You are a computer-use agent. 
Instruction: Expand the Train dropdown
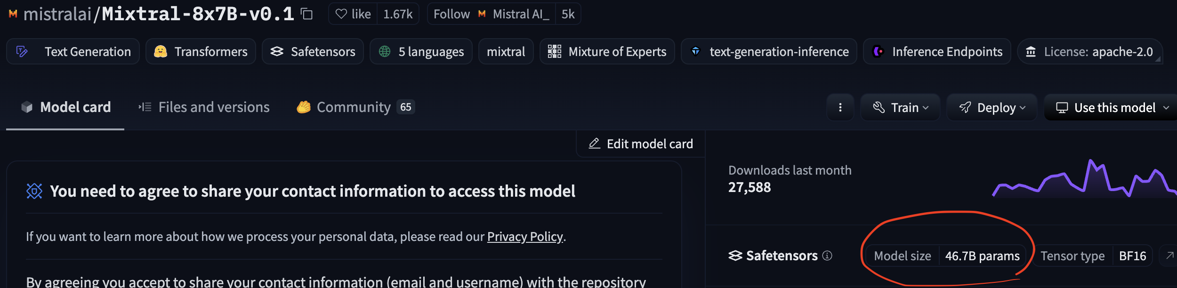(x=900, y=107)
